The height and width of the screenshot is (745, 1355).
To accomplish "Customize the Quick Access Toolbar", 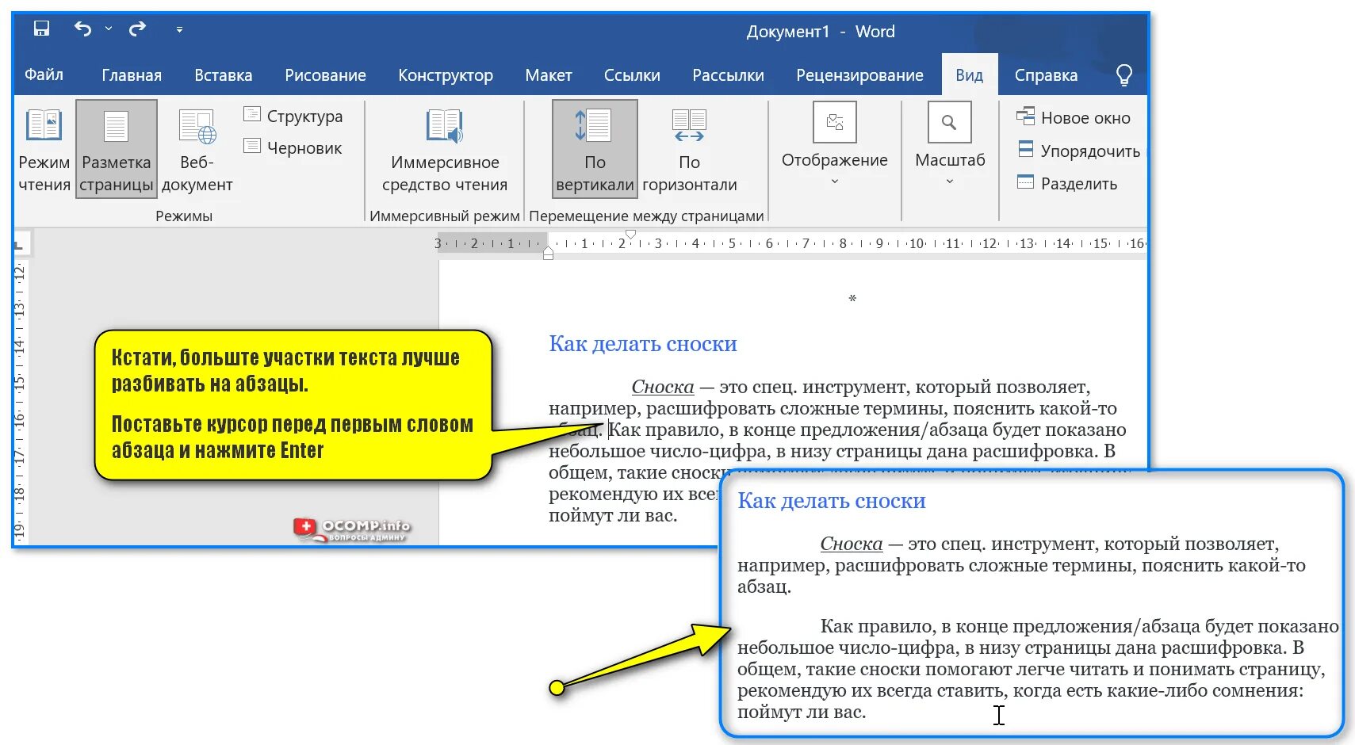I will pos(179,30).
